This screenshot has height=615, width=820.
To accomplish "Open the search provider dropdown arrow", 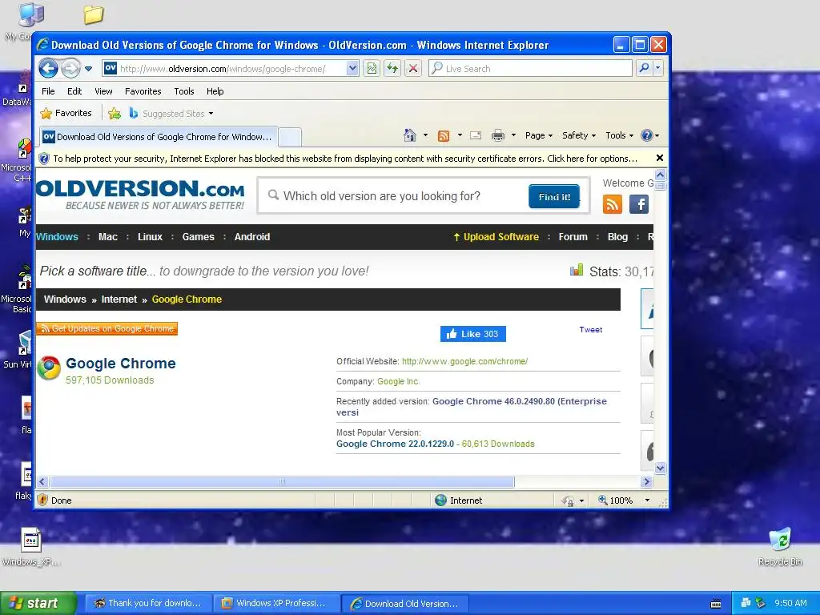I will pyautogui.click(x=658, y=68).
